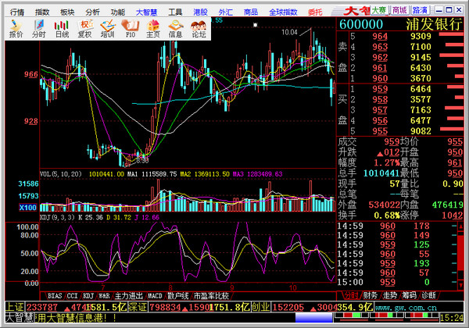Open the 财务 financial panel tab
469x328 pixels.
tap(369, 296)
